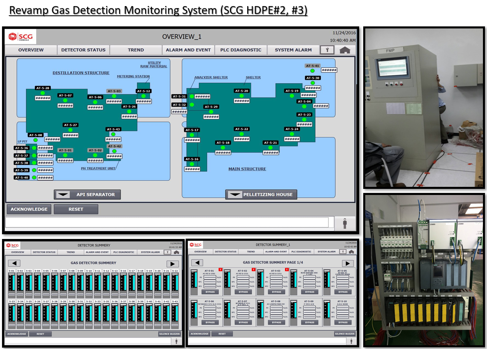Click green indicator for detector AT-5-28

point(43,93)
